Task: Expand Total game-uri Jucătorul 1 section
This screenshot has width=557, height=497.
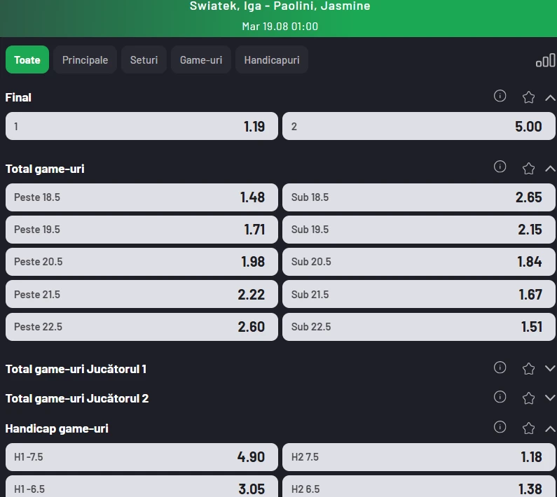Action: coord(550,368)
